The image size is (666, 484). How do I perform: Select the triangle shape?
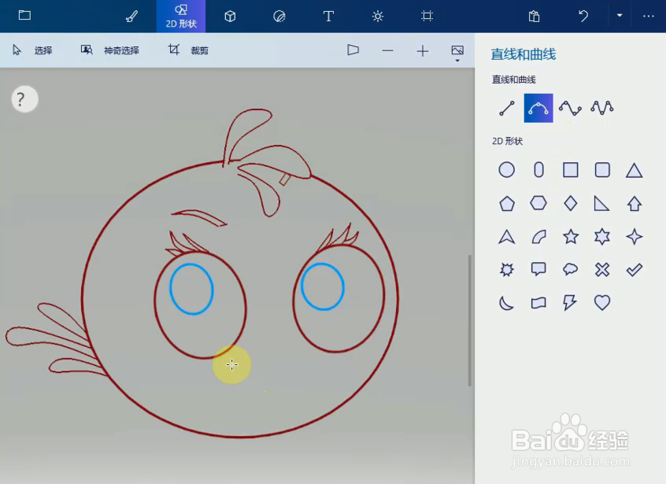tap(635, 170)
